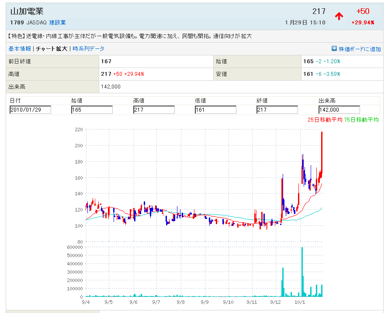
Task: Click the +29.94% change in the header
Action: coord(363,22)
